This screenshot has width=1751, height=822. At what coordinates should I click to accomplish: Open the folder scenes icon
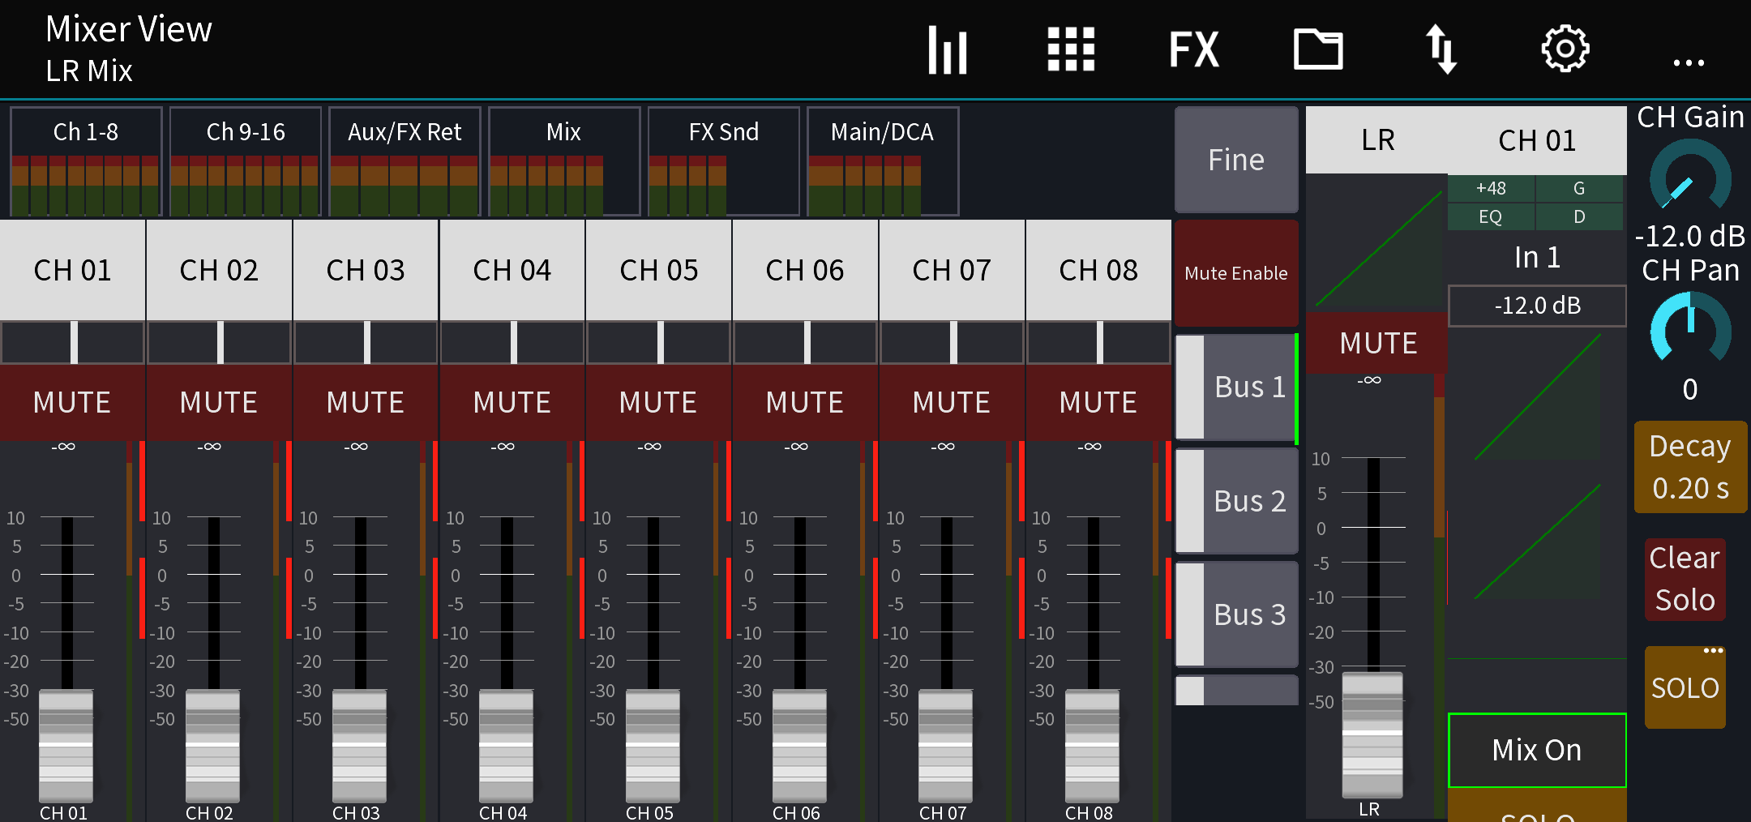click(1318, 50)
